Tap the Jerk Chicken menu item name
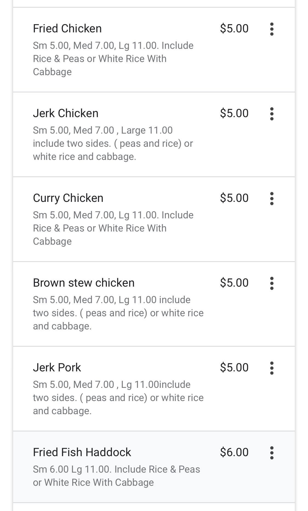Screen dimensions: 308x511 pyautogui.click(x=66, y=113)
